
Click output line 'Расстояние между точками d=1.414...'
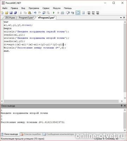(x=33, y=122)
